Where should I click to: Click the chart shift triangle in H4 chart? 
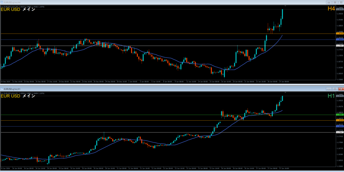[285, 6]
